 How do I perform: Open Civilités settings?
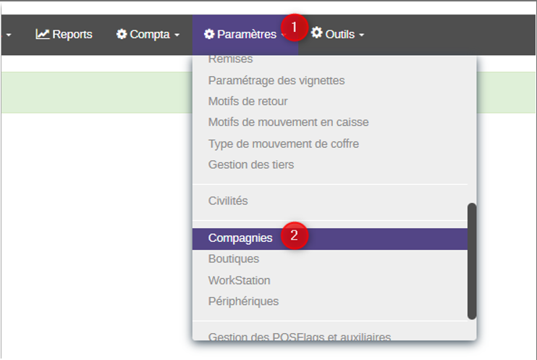330,201
